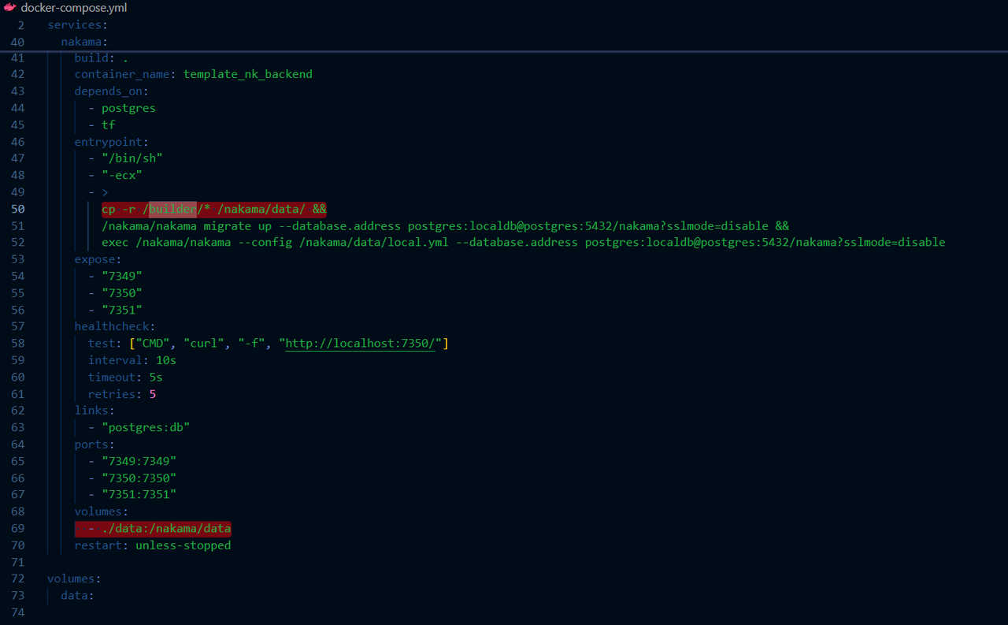Click line number 58 in the gutter
This screenshot has height=625, width=1008.
[x=17, y=344]
